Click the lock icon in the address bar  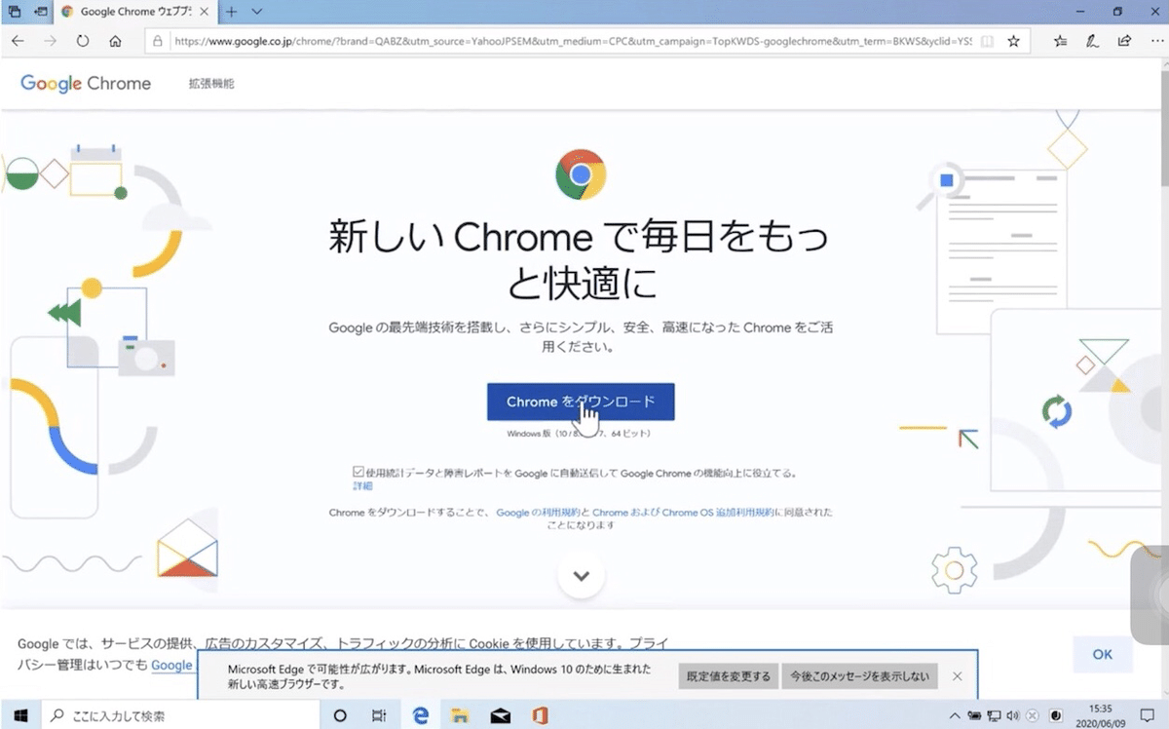click(157, 41)
